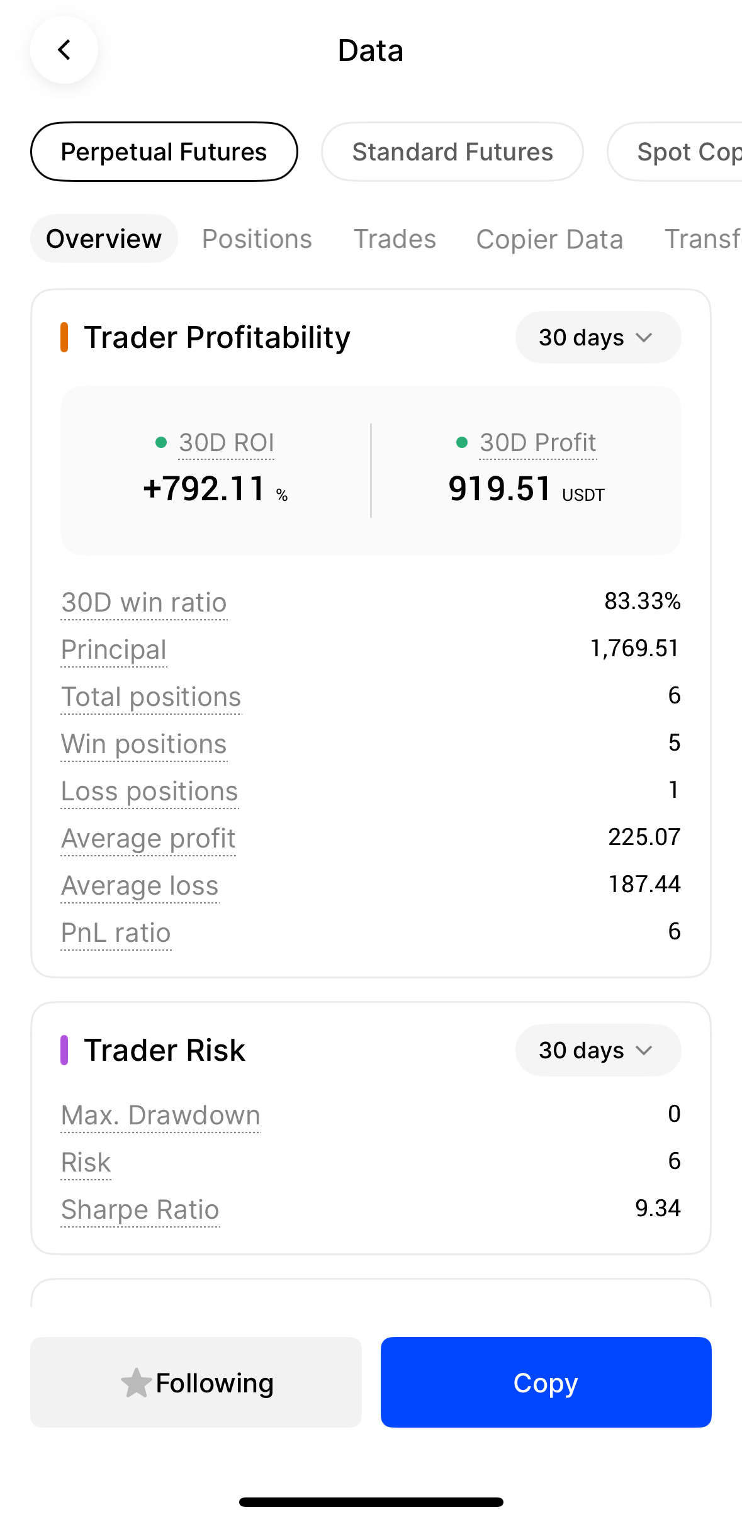
Task: Click the PnL ratio label
Action: (116, 932)
